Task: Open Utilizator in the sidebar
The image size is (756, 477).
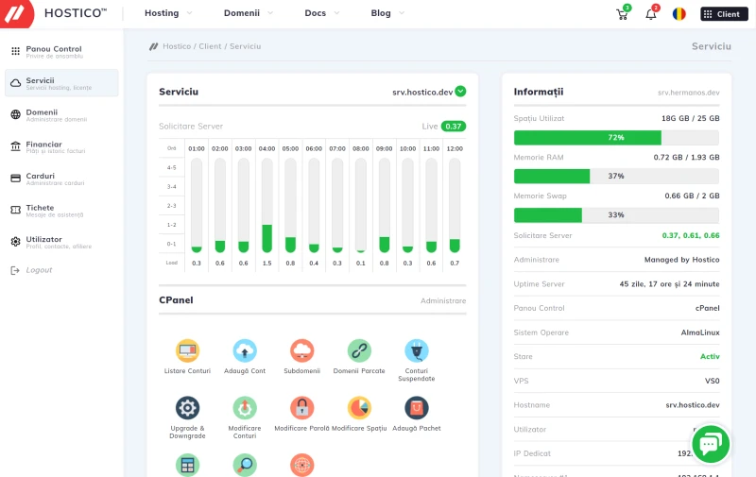Action: (61, 242)
